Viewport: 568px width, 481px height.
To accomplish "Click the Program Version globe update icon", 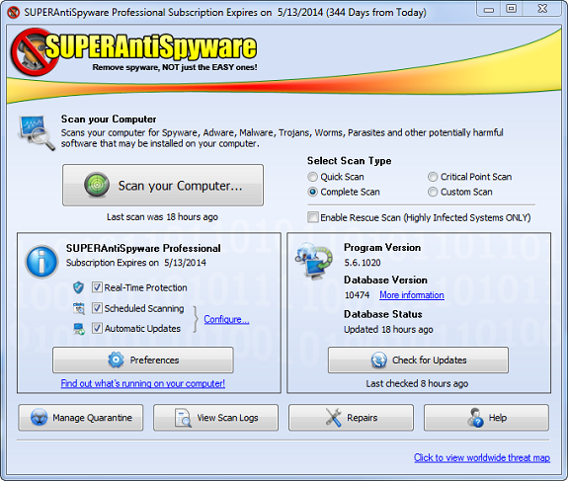I will click(313, 261).
